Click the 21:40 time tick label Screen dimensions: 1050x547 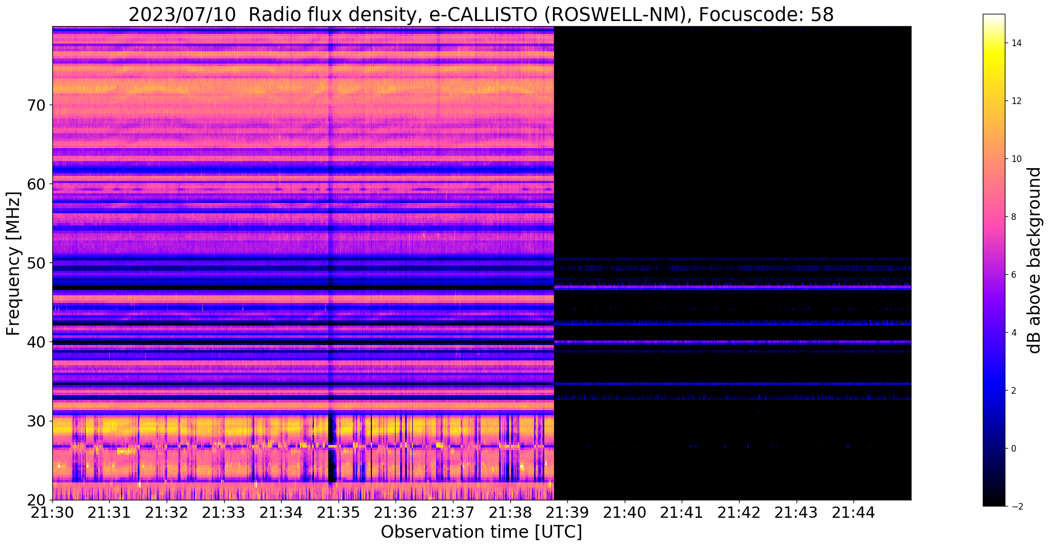tap(625, 512)
